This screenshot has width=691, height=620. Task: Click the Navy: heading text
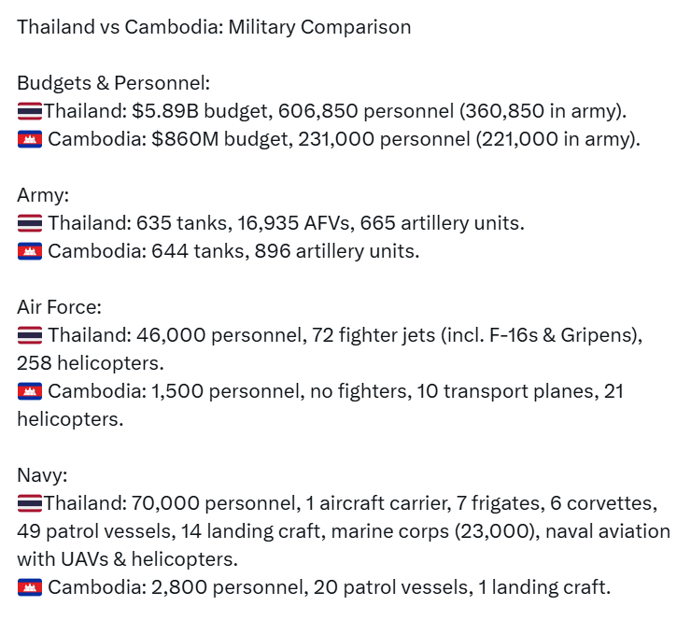tap(42, 475)
